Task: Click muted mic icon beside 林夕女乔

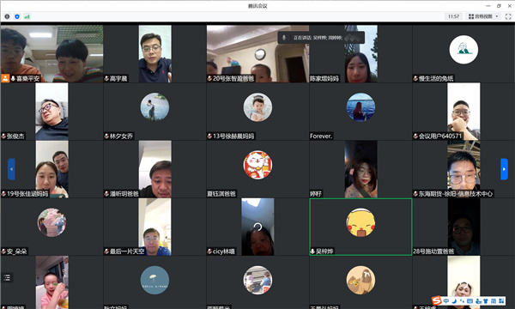Action: (106, 136)
